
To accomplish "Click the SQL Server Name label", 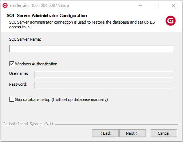I will [25, 39].
